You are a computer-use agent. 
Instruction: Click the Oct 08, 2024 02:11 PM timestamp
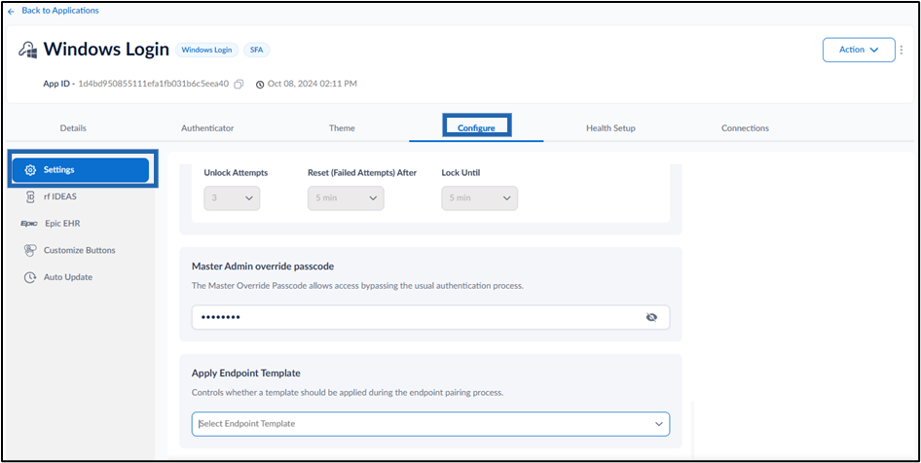[x=313, y=84]
